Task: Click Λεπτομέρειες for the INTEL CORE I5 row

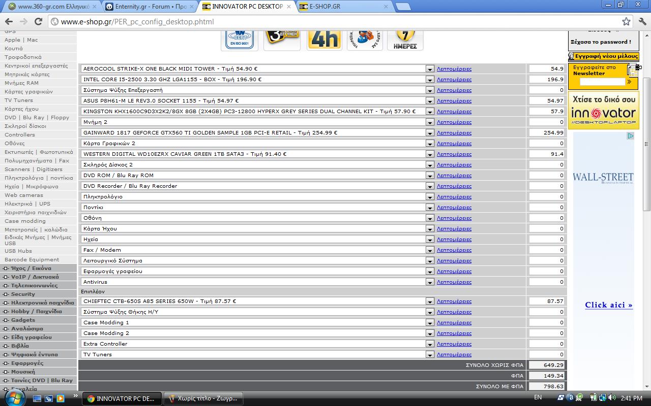Action: pyautogui.click(x=454, y=80)
